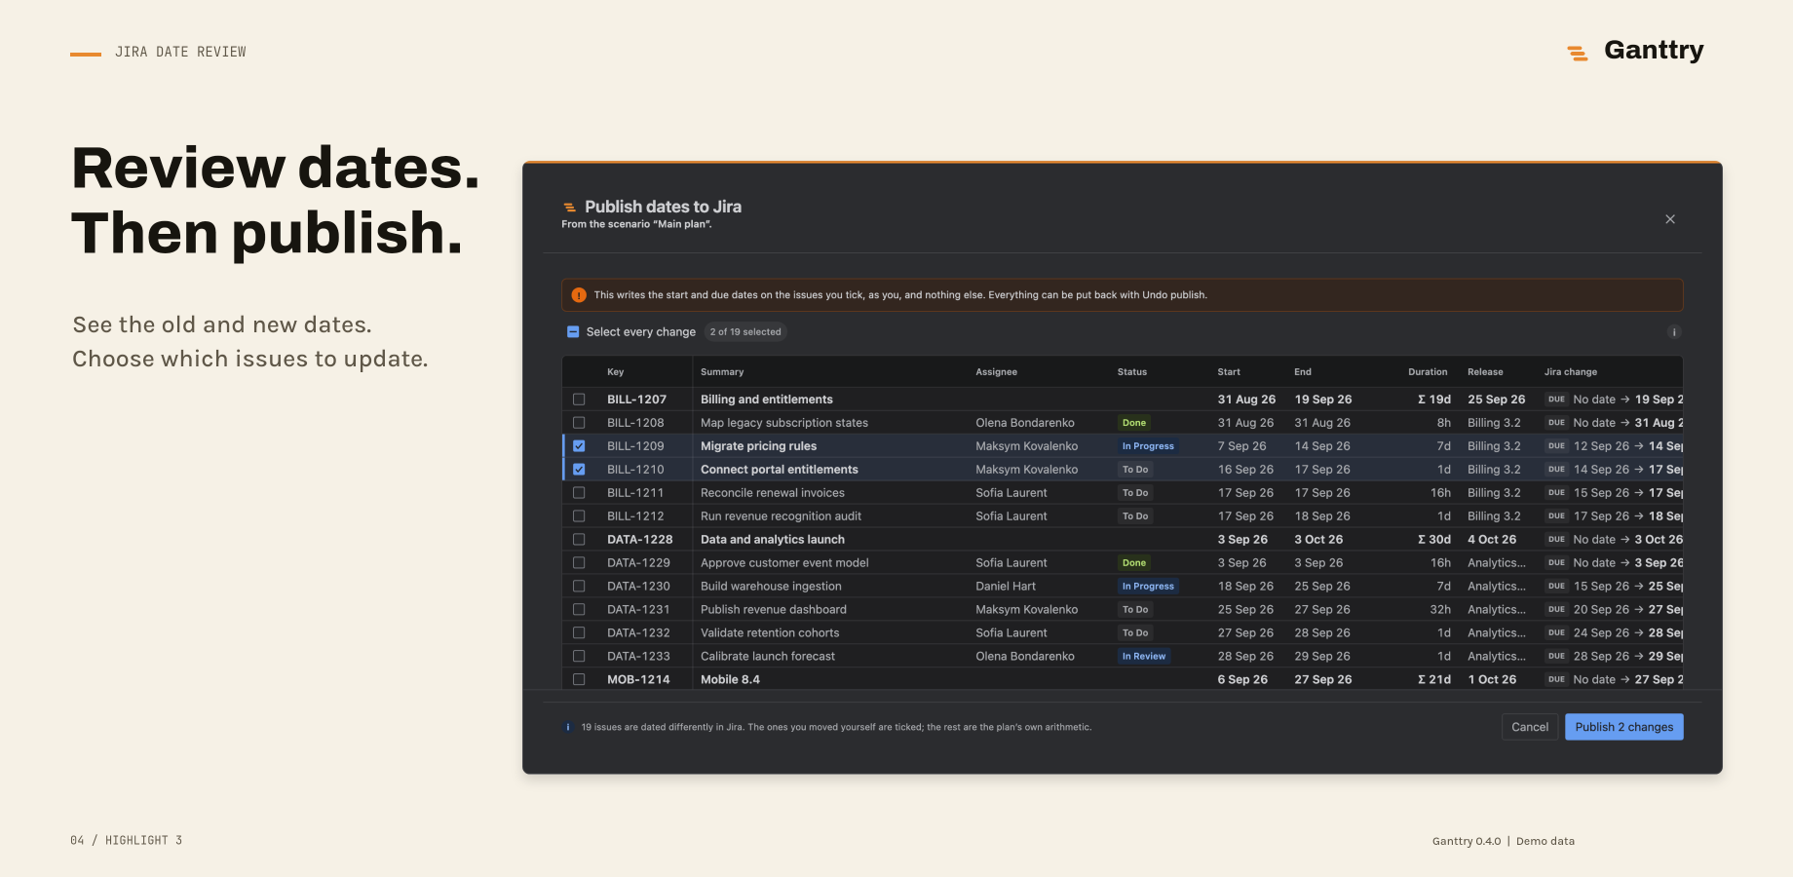Click the Done status on BILL-1208
Viewport: 1793px width, 877px height.
tap(1134, 423)
